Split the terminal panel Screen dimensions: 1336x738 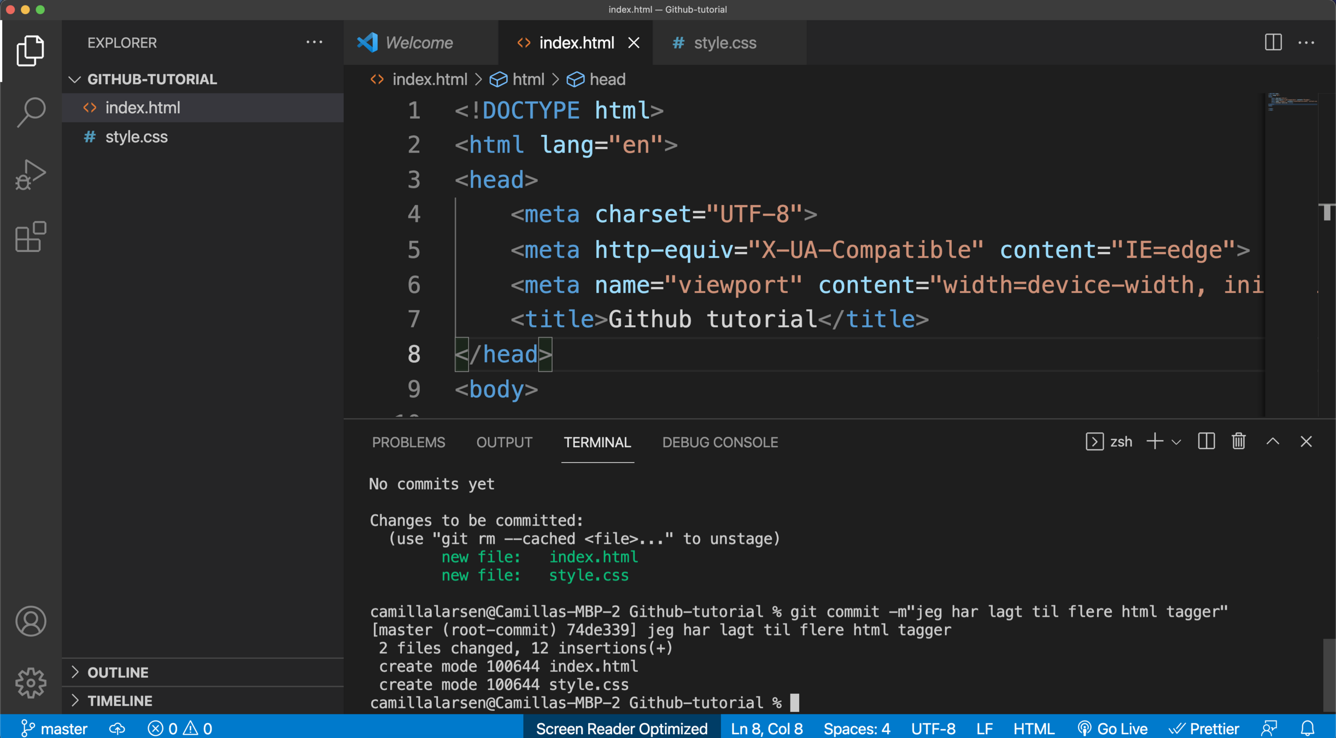(x=1206, y=442)
